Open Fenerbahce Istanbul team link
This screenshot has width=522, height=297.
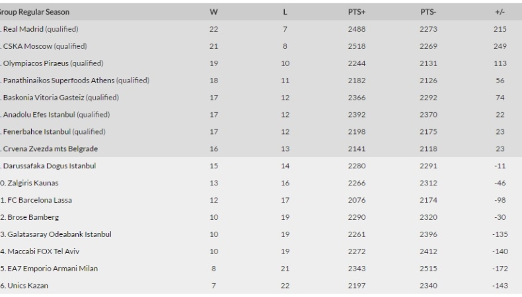(x=35, y=131)
